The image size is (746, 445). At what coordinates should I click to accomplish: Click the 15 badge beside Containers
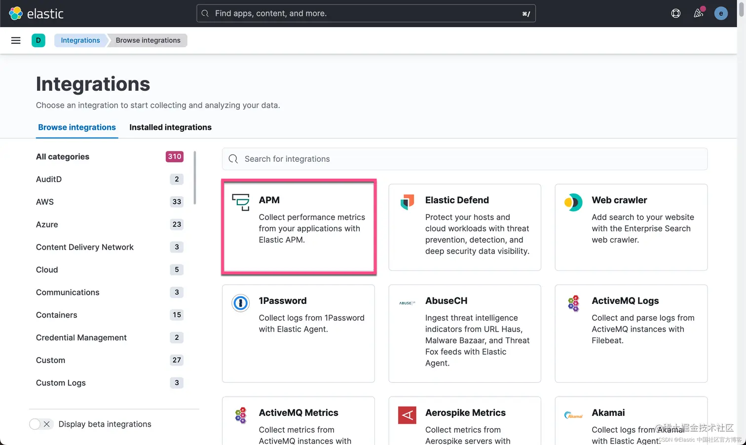(x=177, y=315)
